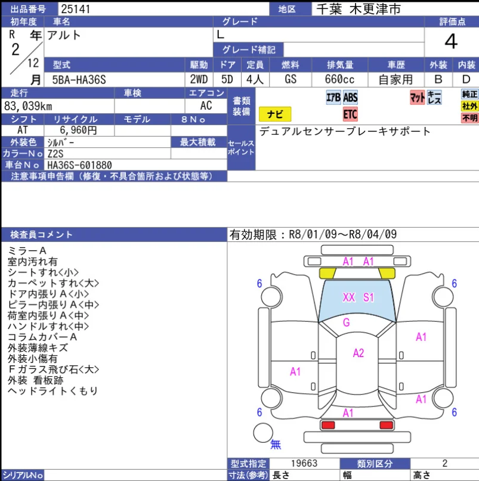Click the A1 mark on the rear bumper

tap(348, 413)
